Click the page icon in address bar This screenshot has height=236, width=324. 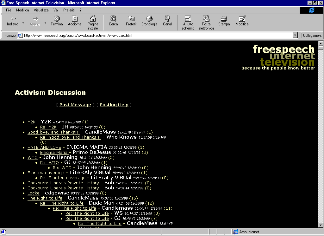tap(20, 35)
